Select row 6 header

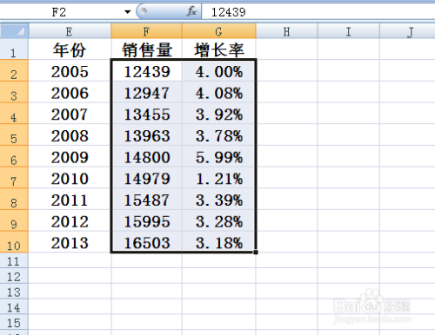pos(14,156)
